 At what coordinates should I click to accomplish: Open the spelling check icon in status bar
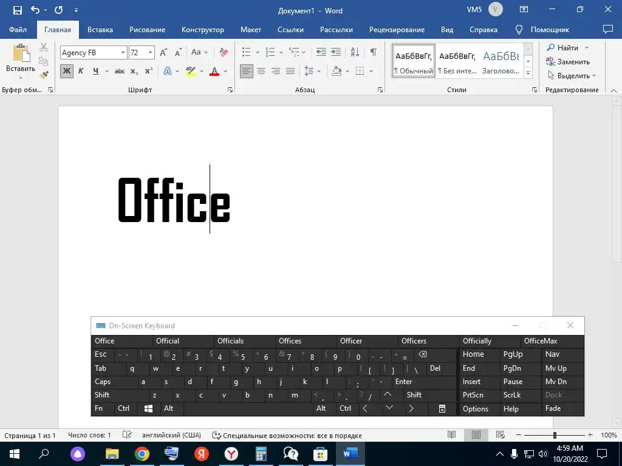coord(127,434)
